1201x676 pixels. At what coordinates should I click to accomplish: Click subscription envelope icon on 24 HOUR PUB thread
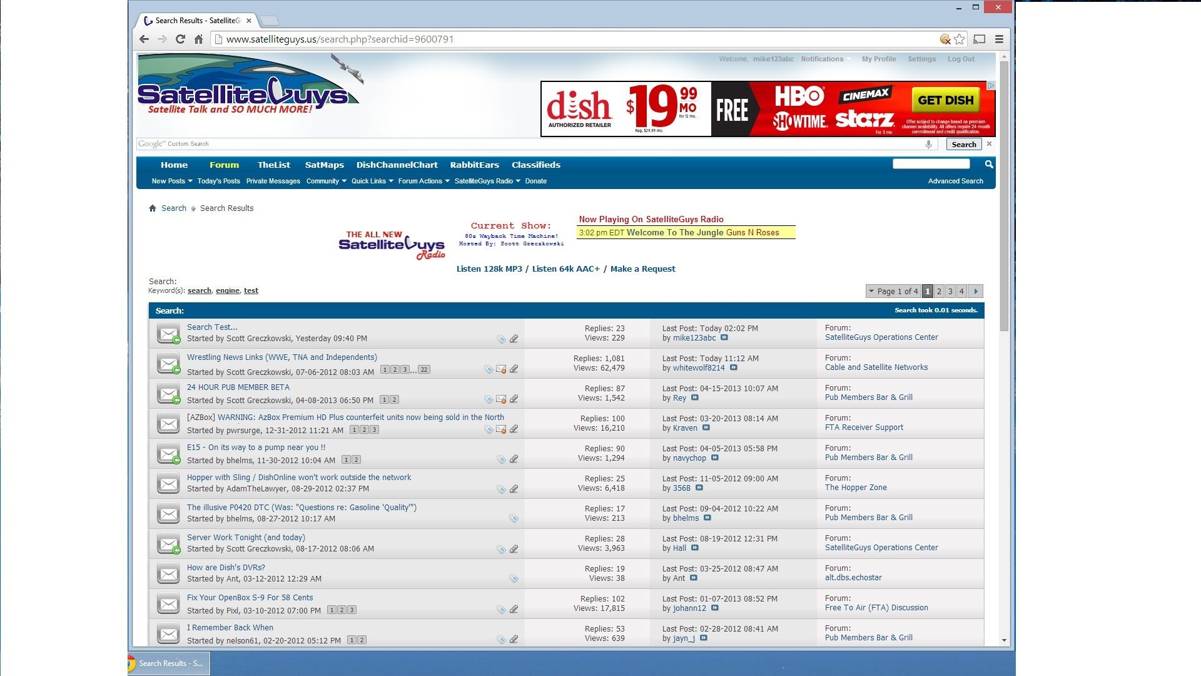click(x=501, y=399)
